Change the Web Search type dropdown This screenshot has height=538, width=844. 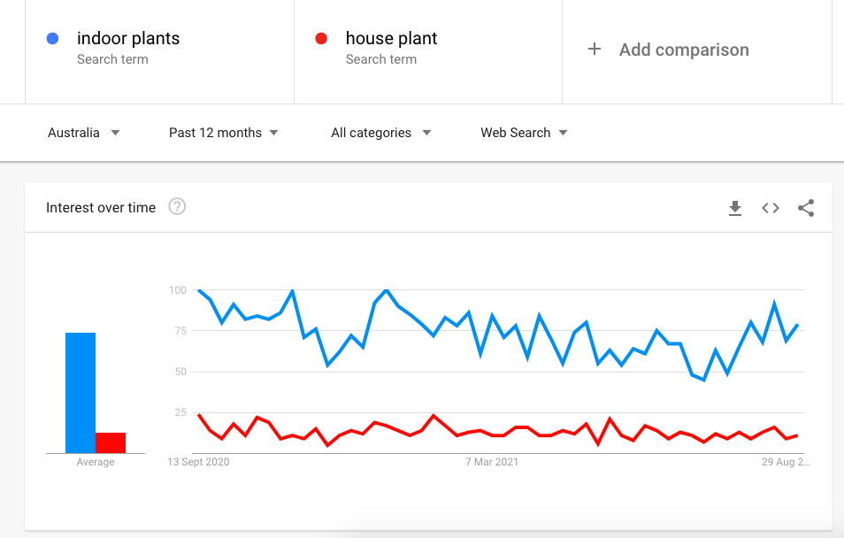tap(524, 133)
